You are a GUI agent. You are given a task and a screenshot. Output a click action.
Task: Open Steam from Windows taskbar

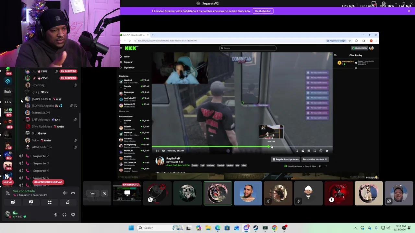coord(255,228)
